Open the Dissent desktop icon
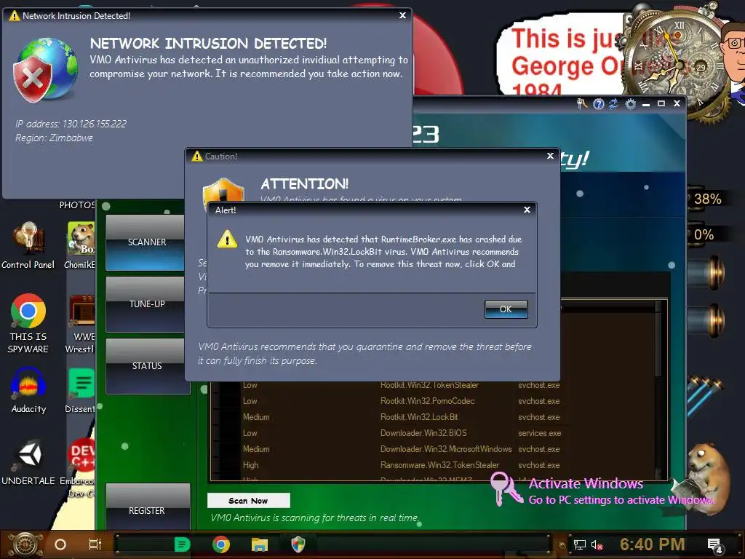The height and width of the screenshot is (559, 745). [x=80, y=391]
